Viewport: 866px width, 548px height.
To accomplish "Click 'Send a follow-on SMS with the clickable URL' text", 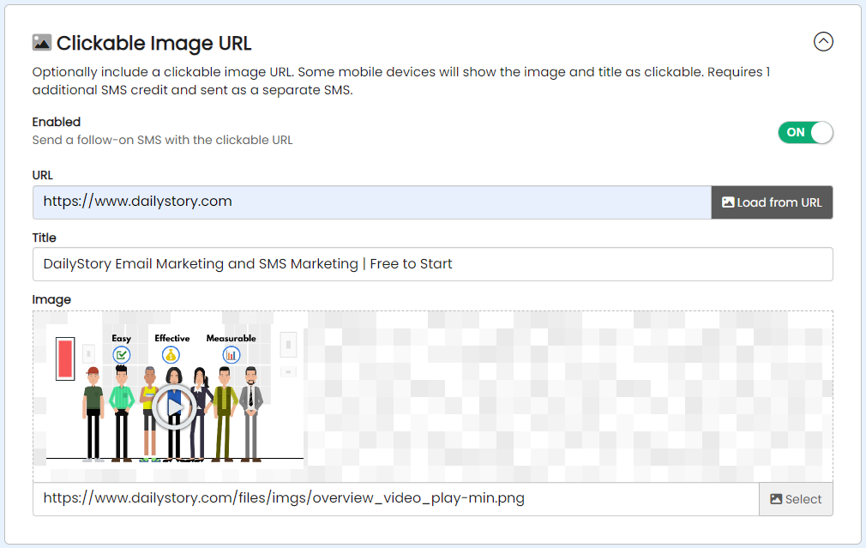I will [162, 140].
